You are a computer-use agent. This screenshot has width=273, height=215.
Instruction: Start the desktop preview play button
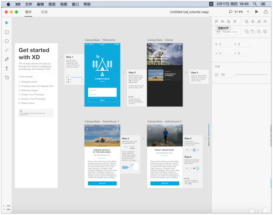point(257,12)
